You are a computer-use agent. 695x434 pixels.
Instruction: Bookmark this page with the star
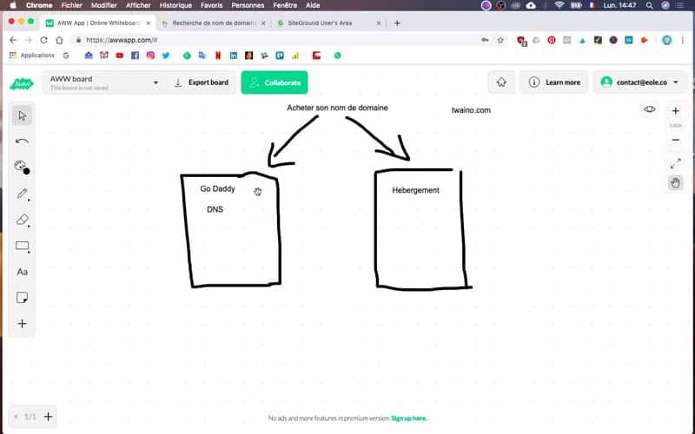[x=500, y=40]
